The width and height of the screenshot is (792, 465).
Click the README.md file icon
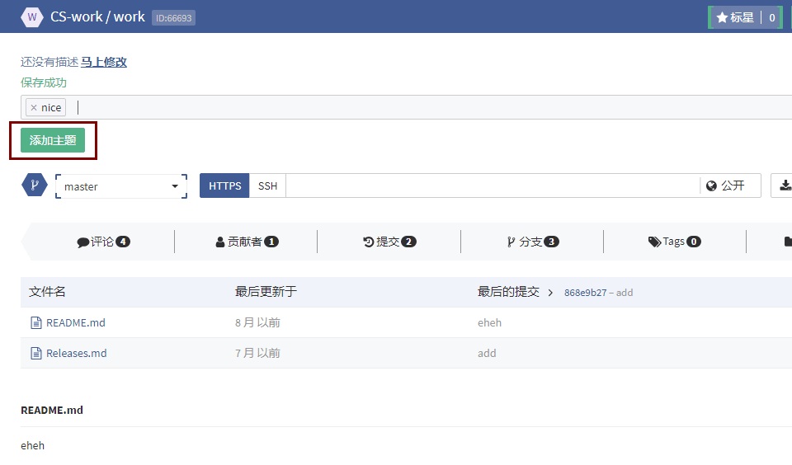coord(35,323)
